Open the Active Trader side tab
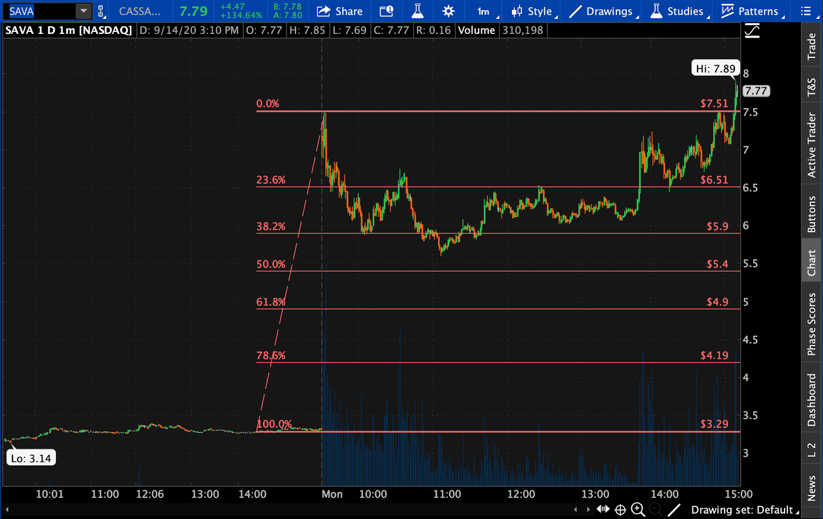This screenshot has width=823, height=519. click(812, 144)
